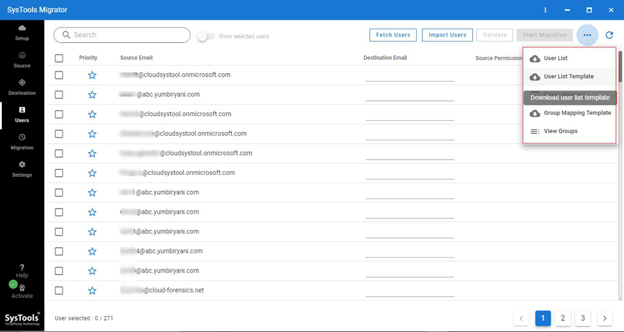Star priority for the fourth user row
Viewport: 624px width, 332px height.
point(92,134)
